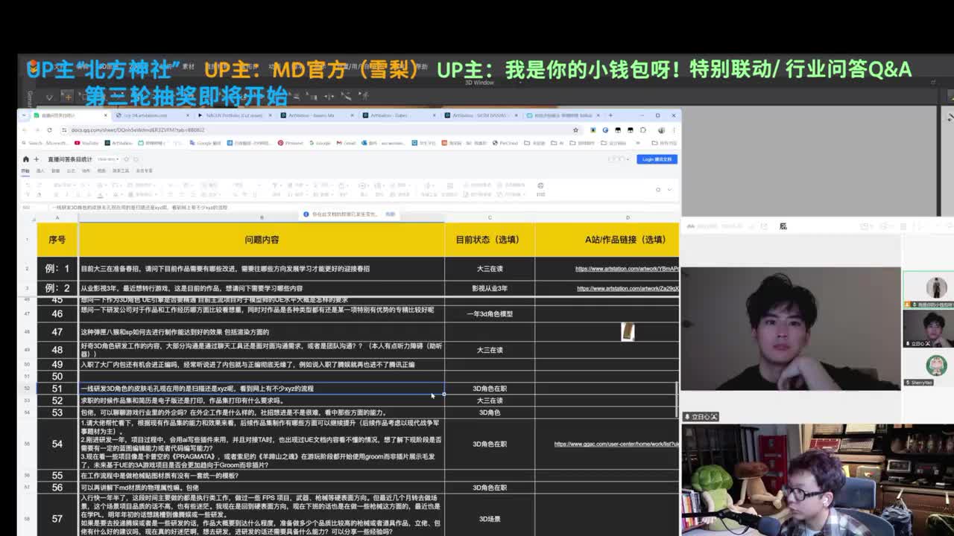The image size is (954, 536).
Task: Open the 会员专享 ribbon tab
Action: [144, 171]
